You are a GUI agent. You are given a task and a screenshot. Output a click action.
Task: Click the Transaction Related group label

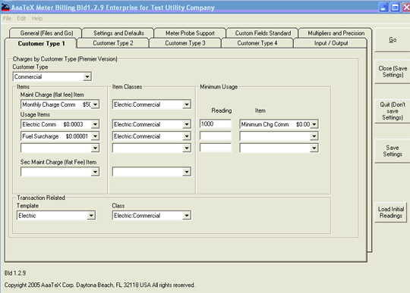click(41, 198)
